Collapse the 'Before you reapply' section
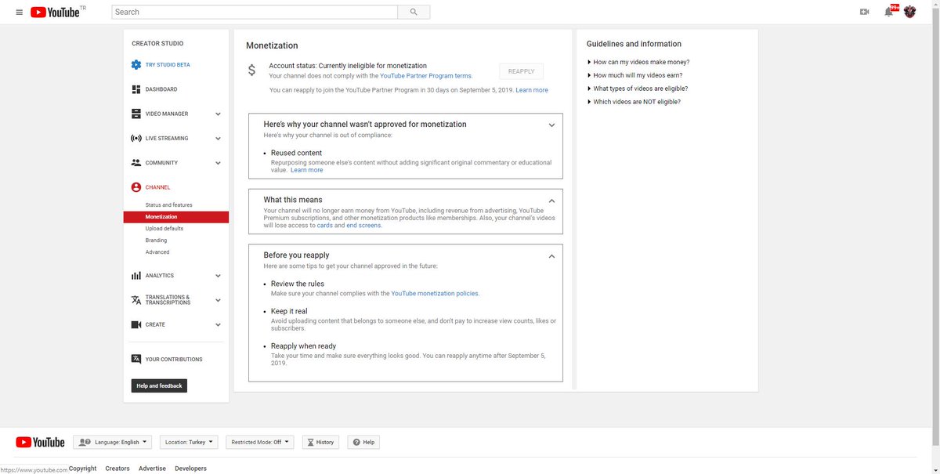940x474 pixels. pos(551,256)
